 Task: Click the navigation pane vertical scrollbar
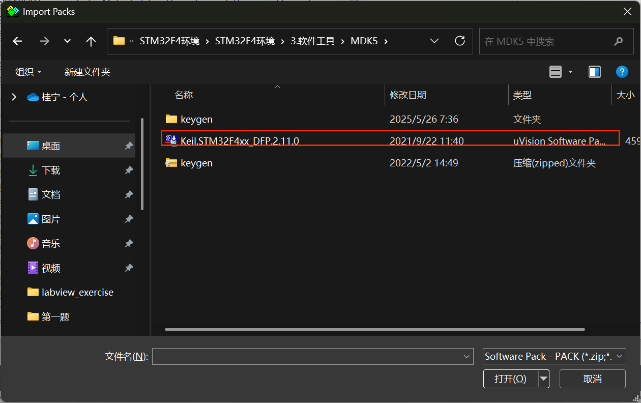tap(142, 164)
